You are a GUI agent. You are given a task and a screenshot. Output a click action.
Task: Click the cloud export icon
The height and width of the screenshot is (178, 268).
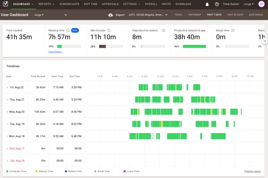tap(110, 15)
